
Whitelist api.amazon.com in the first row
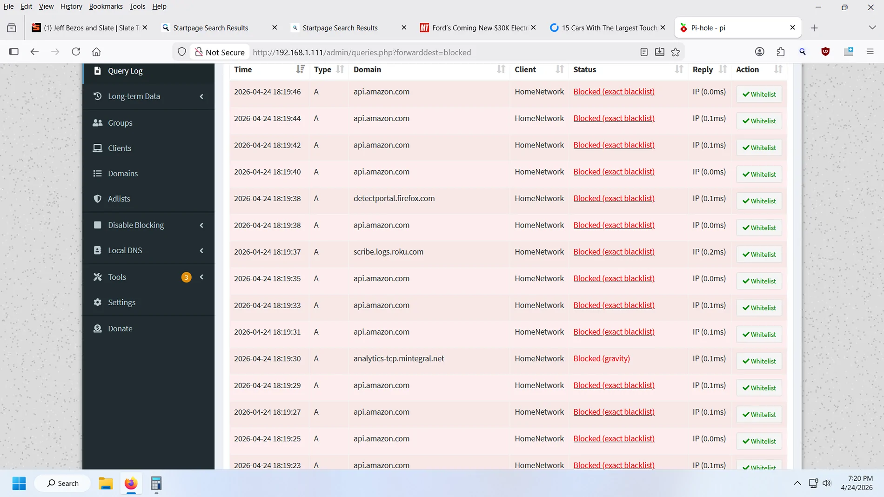(x=759, y=94)
